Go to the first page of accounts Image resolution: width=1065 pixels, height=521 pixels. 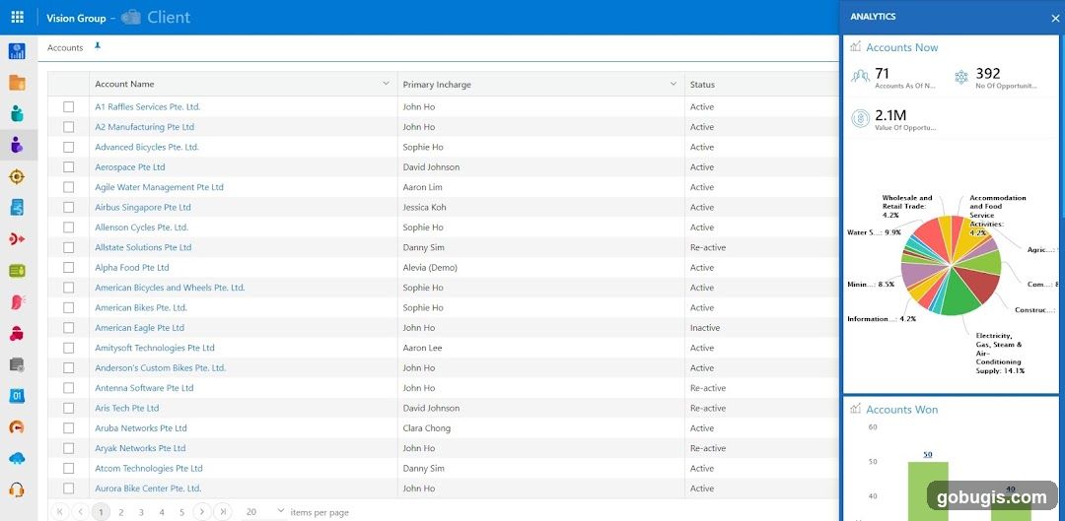coord(60,511)
